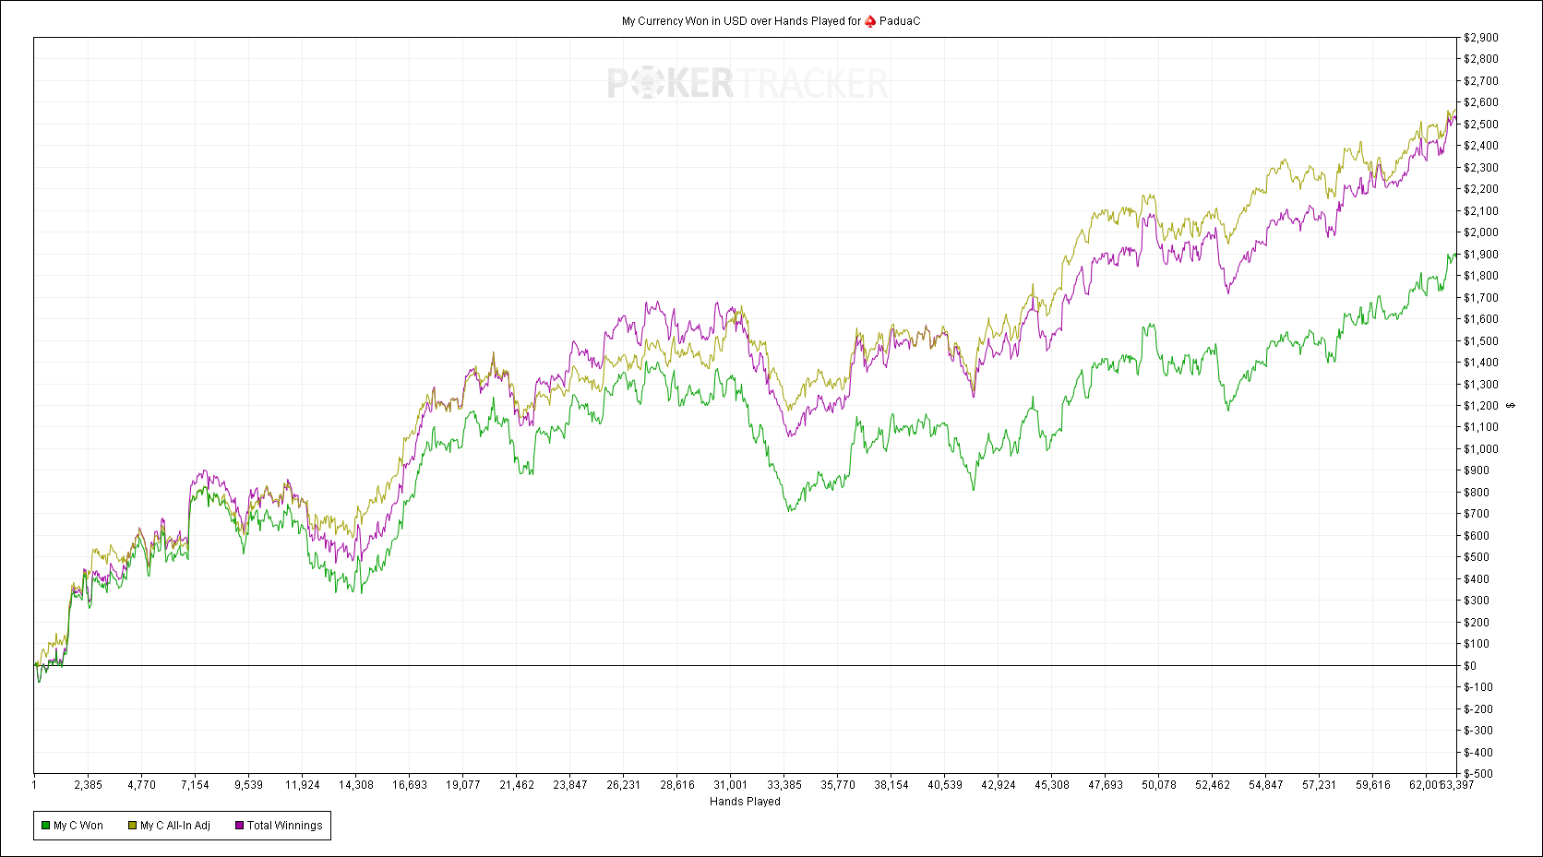Viewport: 1543px width, 857px height.
Task: Click the 21,462 x-axis tick label
Action: coord(517,785)
